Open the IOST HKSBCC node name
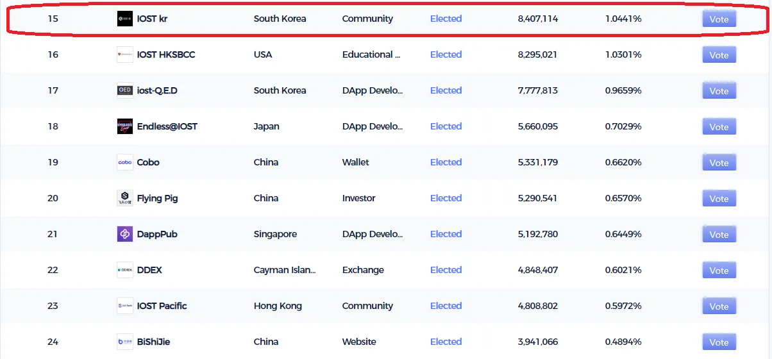This screenshot has height=359, width=772. (166, 54)
